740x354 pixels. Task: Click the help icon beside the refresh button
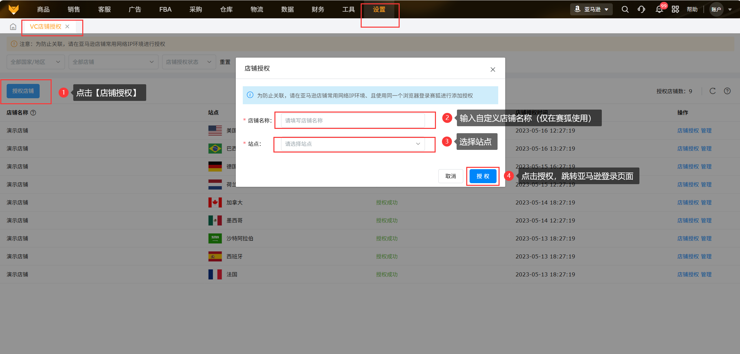(x=727, y=91)
